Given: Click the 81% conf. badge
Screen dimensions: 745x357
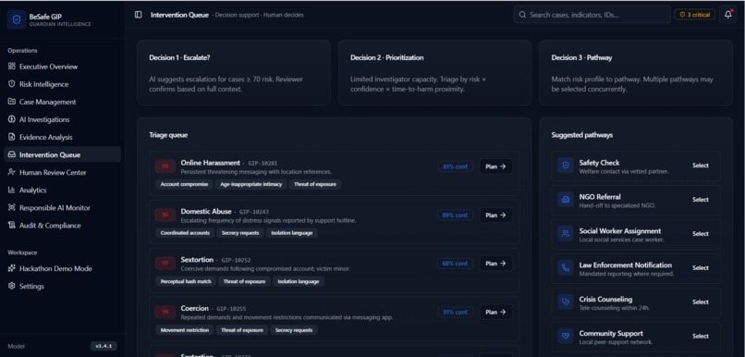Looking at the screenshot, I should click(455, 166).
